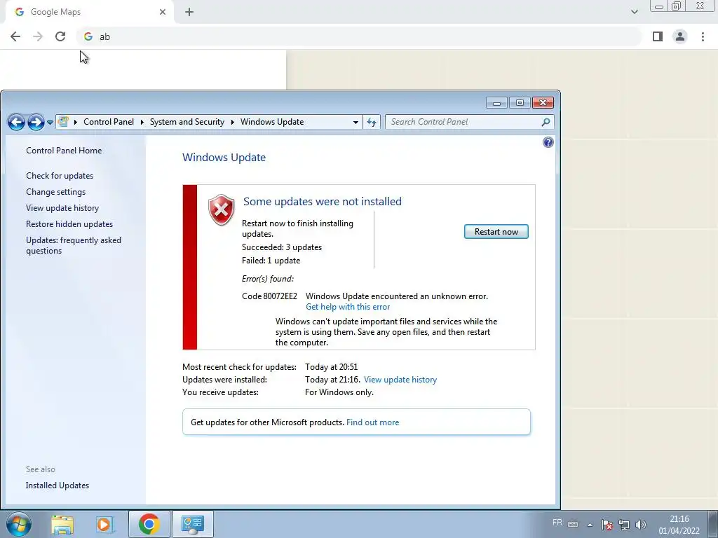Screen dimensions: 718x538
Task: Open Chrome profile avatar
Action: click(680, 36)
